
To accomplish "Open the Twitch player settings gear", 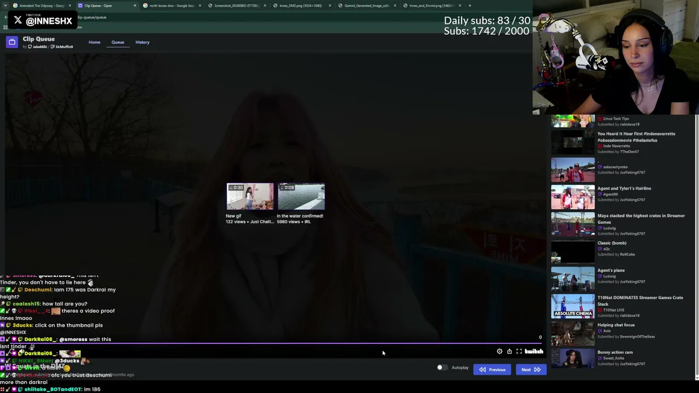I will pyautogui.click(x=499, y=352).
